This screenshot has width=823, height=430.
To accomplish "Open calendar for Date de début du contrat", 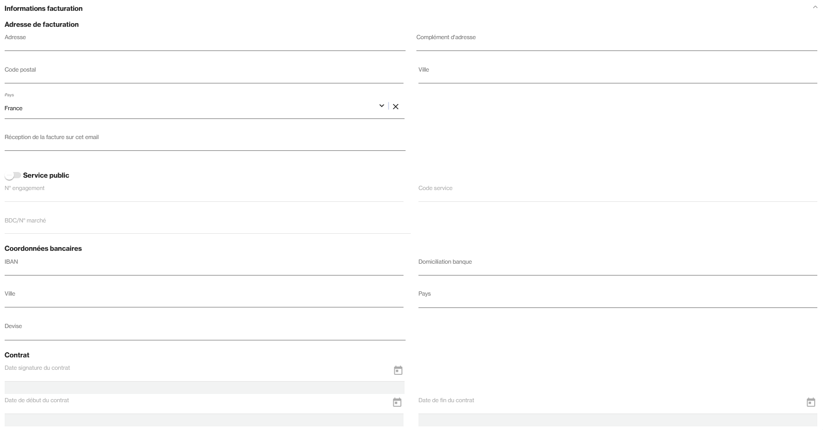I will tap(397, 402).
